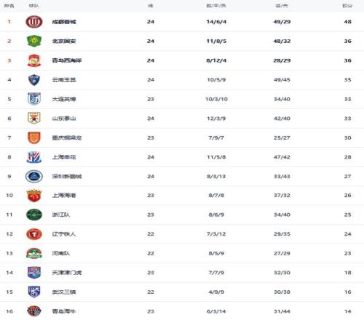Click the win/draw/loss column header
Image resolution: width=364 pixels, height=320 pixels.
[216, 6]
